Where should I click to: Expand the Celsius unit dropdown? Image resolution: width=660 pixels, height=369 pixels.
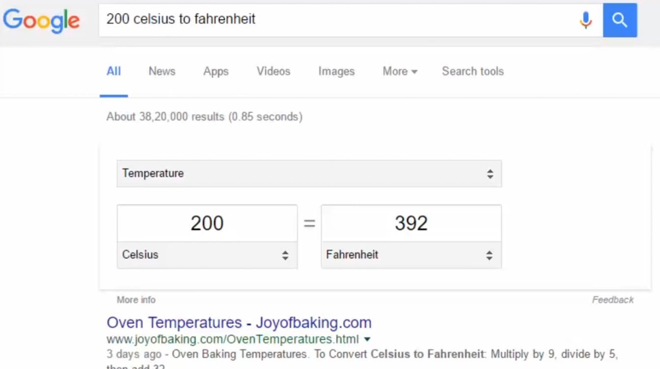coord(207,255)
